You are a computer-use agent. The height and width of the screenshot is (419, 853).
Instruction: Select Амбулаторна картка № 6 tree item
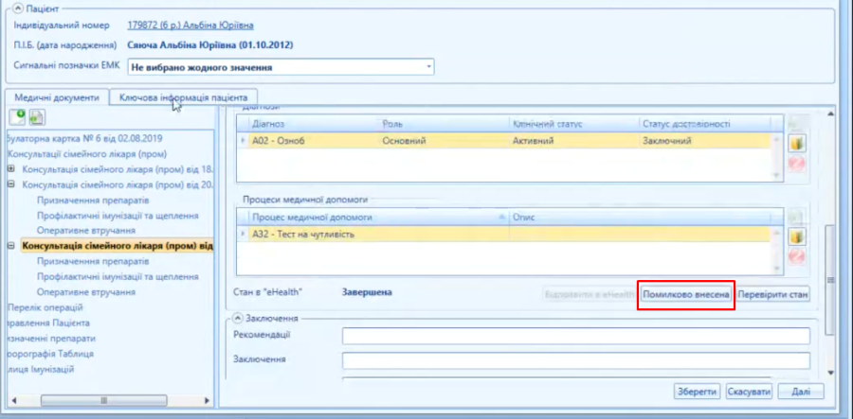[x=84, y=138]
